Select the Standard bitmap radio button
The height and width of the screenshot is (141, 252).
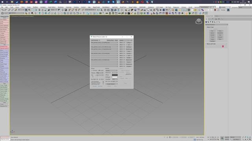92,70
